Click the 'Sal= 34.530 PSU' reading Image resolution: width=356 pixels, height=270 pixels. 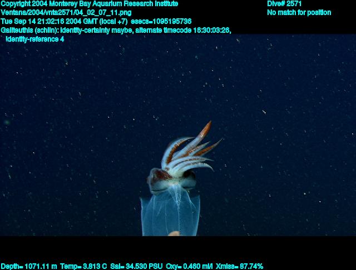tap(136, 266)
